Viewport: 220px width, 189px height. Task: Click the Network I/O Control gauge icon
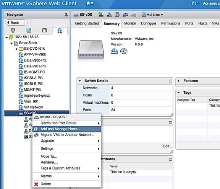[x=124, y=51]
